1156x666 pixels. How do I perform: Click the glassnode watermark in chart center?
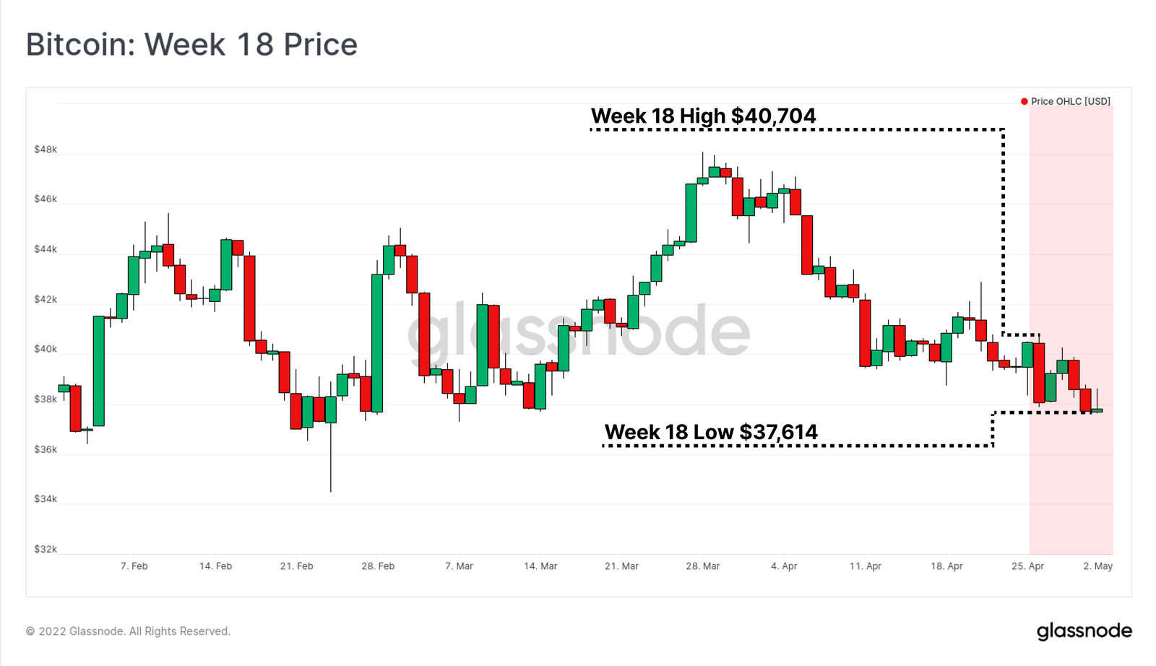pyautogui.click(x=578, y=331)
